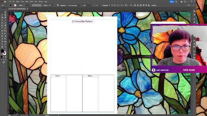The image size is (207, 116).
Task: Select the Type tool
Action: click(2, 20)
